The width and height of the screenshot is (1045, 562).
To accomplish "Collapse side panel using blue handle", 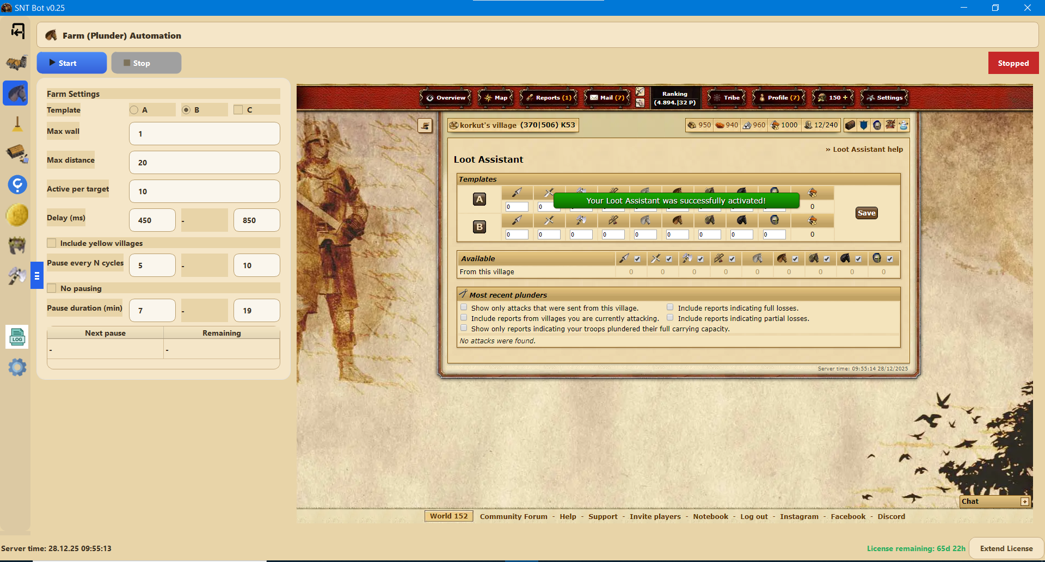I will [x=36, y=276].
